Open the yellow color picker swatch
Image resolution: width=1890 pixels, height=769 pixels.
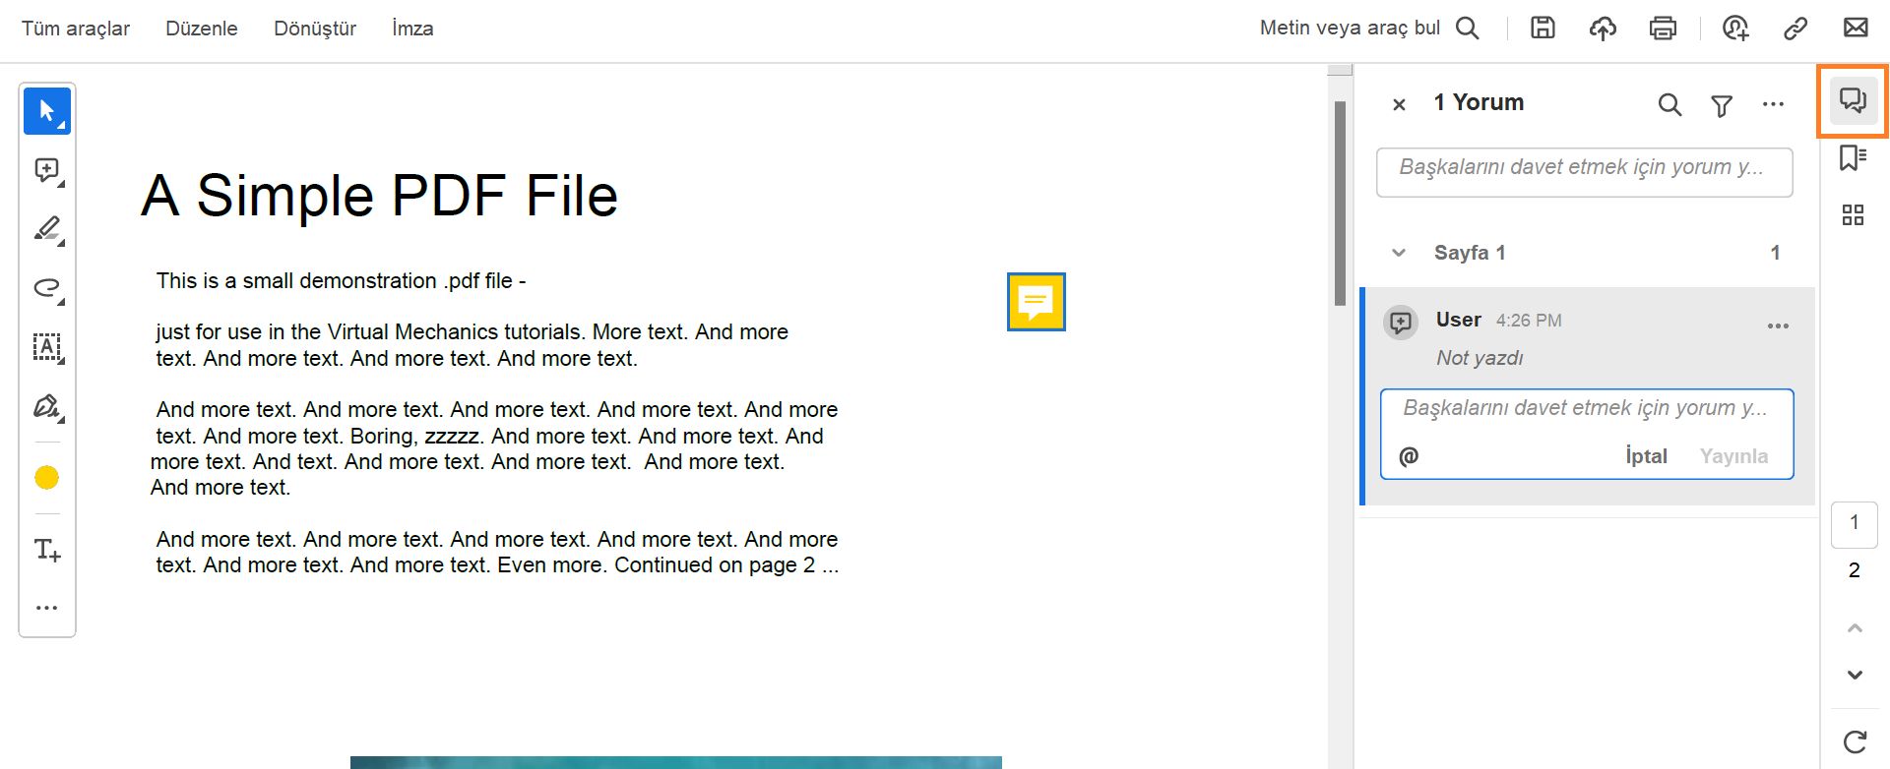point(47,478)
